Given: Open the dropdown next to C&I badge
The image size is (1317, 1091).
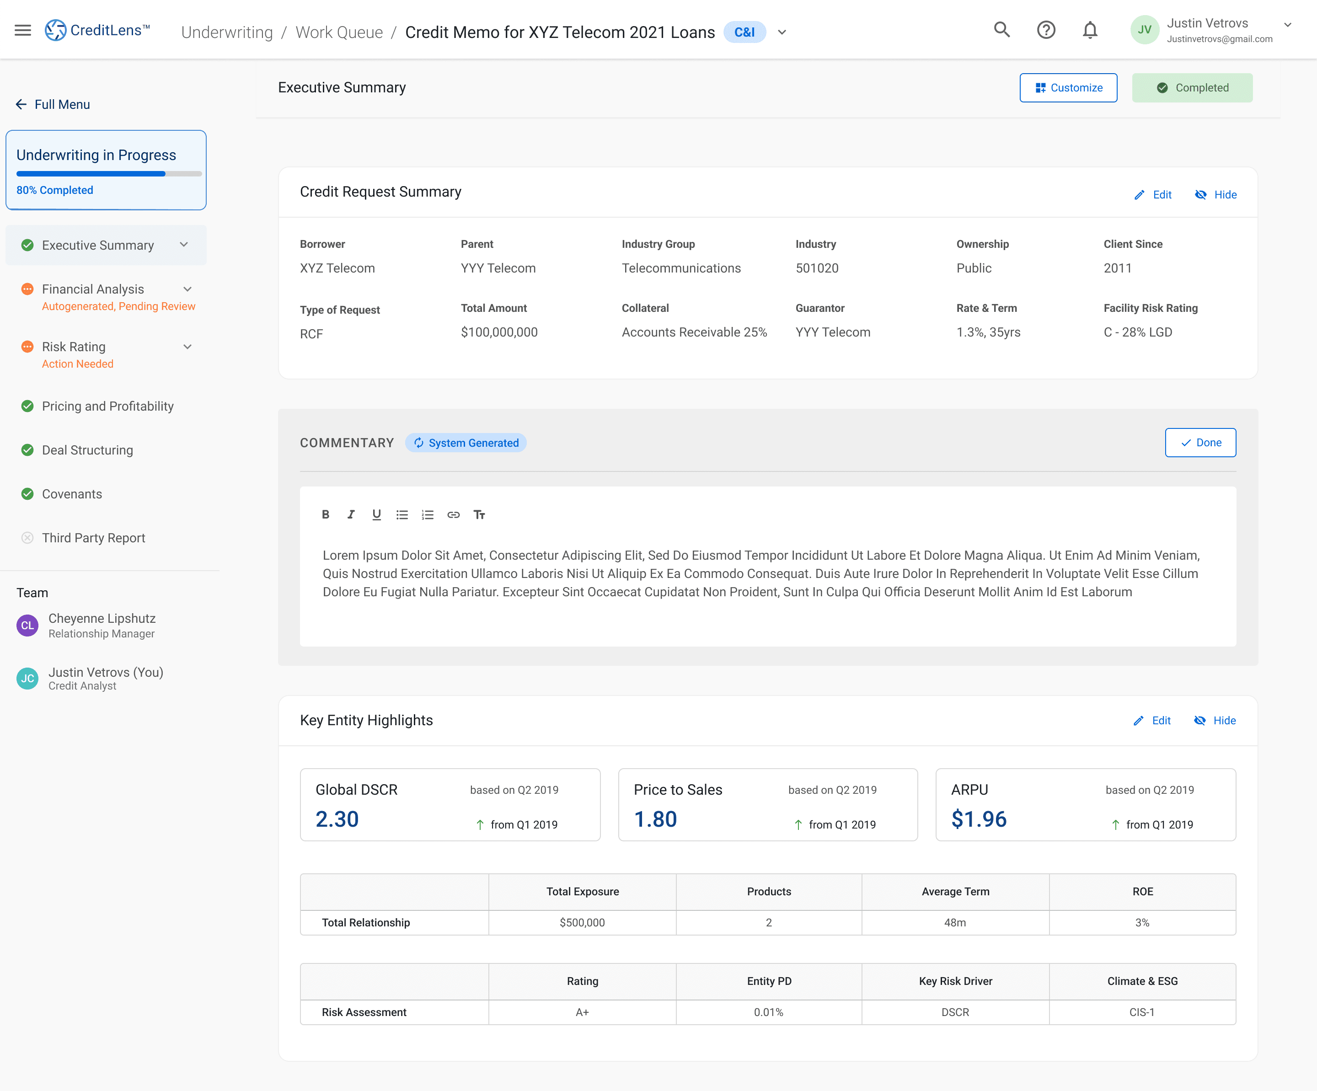Looking at the screenshot, I should [x=782, y=32].
